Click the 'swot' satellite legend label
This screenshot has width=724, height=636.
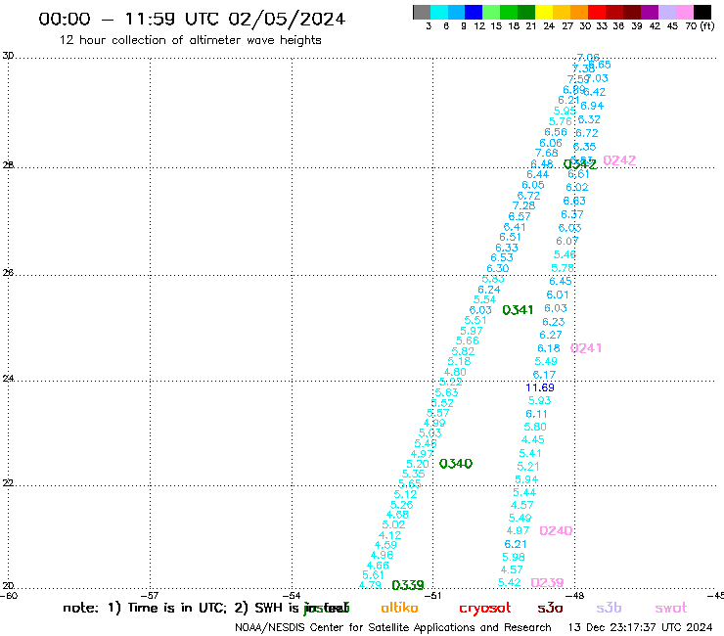[671, 609]
